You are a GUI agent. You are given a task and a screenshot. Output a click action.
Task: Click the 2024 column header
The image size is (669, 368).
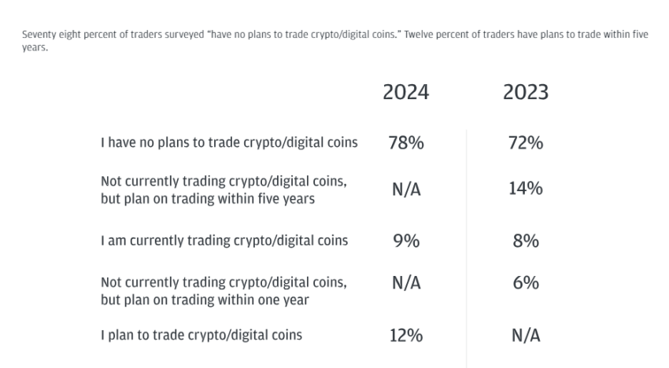(x=406, y=92)
